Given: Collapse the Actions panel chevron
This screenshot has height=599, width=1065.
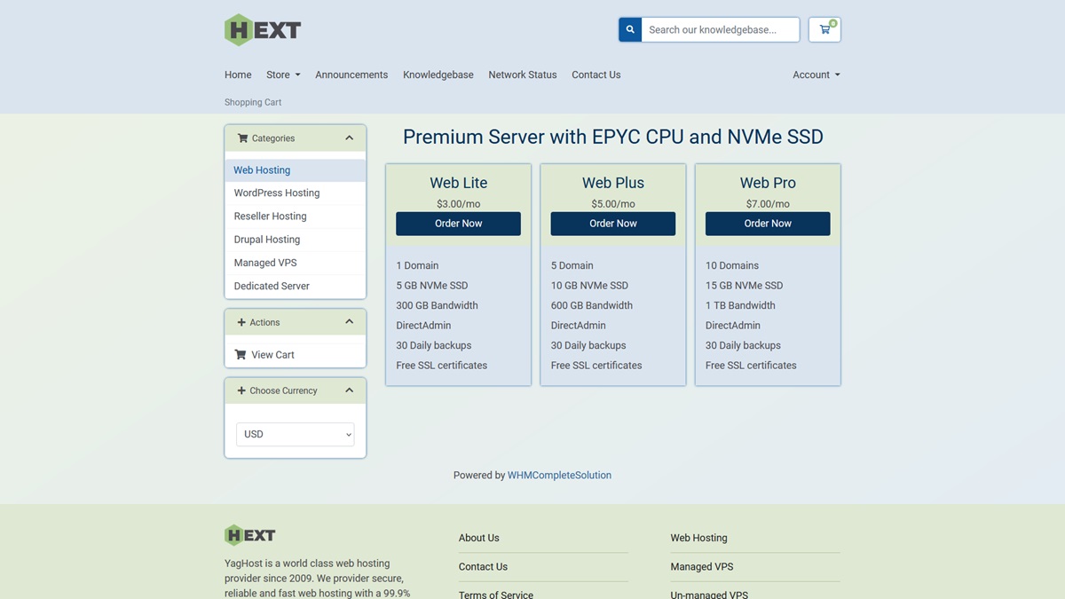Looking at the screenshot, I should [349, 322].
